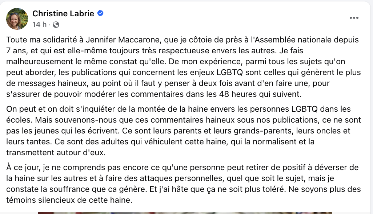Click the 14 h post timestamp
Viewport: 373px width, 214px height.
(39, 24)
